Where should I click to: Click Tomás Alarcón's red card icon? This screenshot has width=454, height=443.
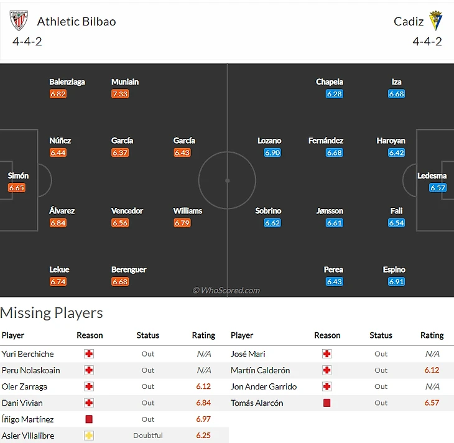[327, 403]
